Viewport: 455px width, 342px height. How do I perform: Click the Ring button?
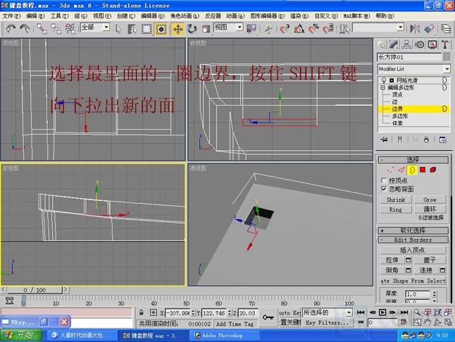pyautogui.click(x=396, y=209)
